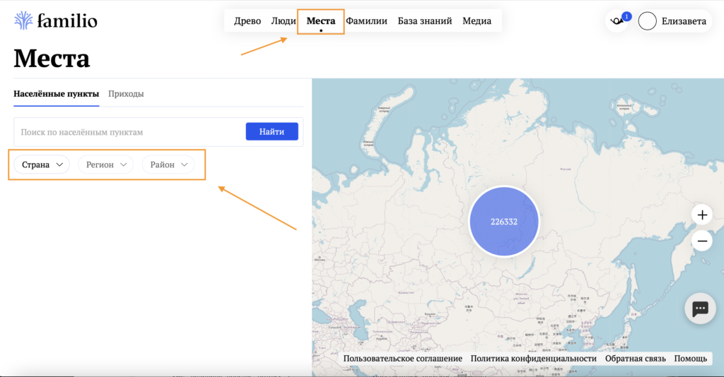Open the Фамилии menu item
Screen dimensions: 724x377
[x=367, y=20]
